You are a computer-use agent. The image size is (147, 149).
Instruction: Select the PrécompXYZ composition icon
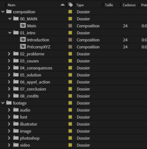23,46
